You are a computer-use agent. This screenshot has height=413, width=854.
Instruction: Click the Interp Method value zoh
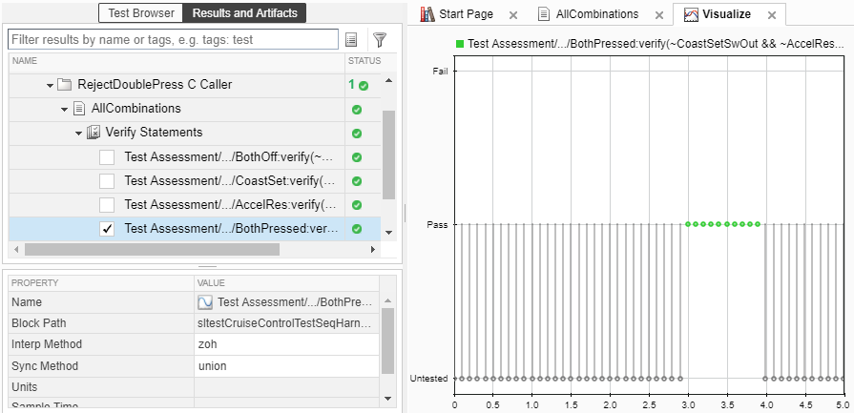[x=208, y=344]
